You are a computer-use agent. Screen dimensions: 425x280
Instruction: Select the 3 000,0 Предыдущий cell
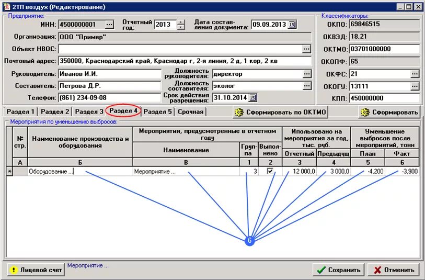(334, 171)
